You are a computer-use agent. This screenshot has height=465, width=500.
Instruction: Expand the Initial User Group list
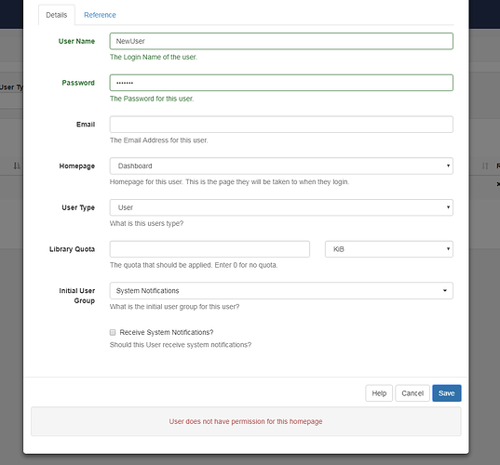281,290
